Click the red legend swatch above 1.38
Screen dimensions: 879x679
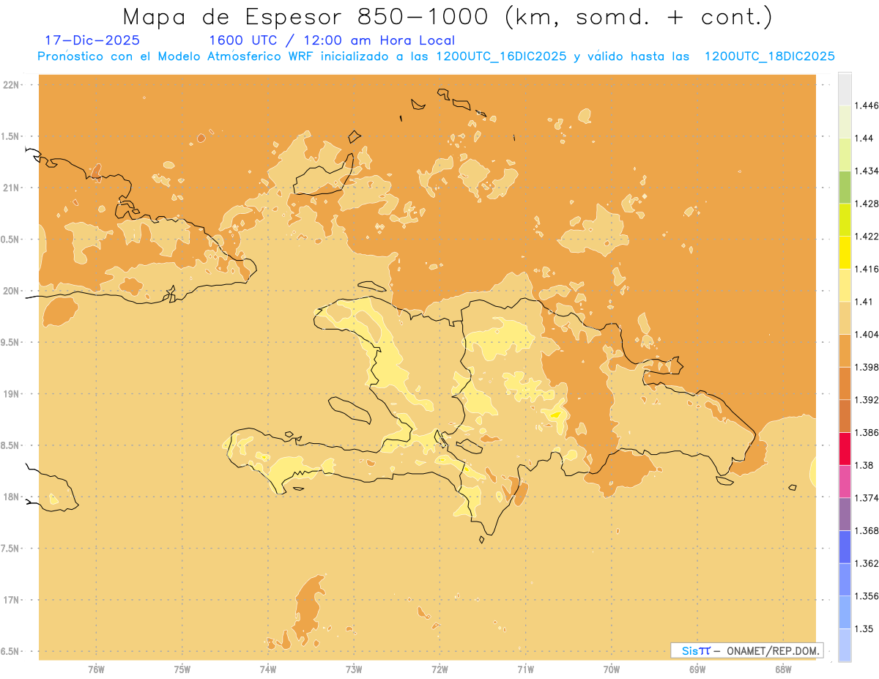tap(845, 448)
